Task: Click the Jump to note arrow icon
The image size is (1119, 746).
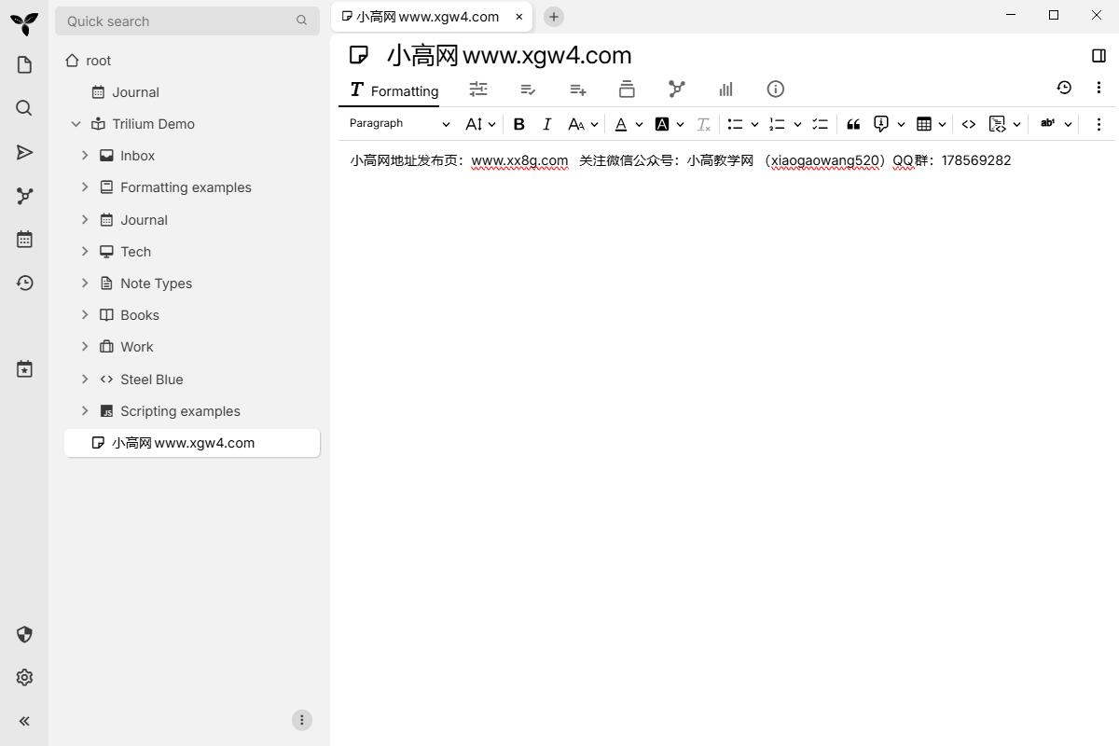Action: point(24,152)
